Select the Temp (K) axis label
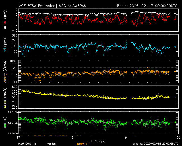Screen dimensions: 182x146 tap(5, 123)
